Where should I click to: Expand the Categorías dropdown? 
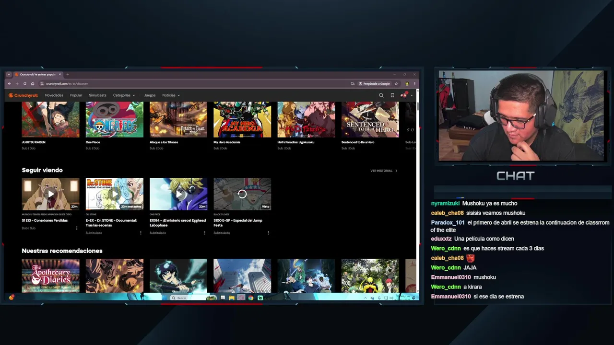124,95
